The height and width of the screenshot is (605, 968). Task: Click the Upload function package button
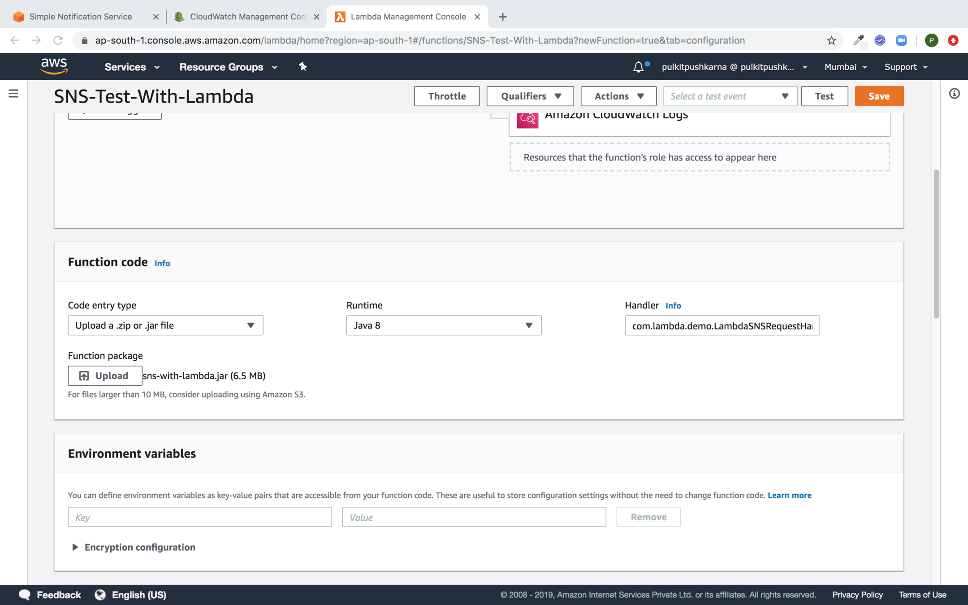point(105,376)
